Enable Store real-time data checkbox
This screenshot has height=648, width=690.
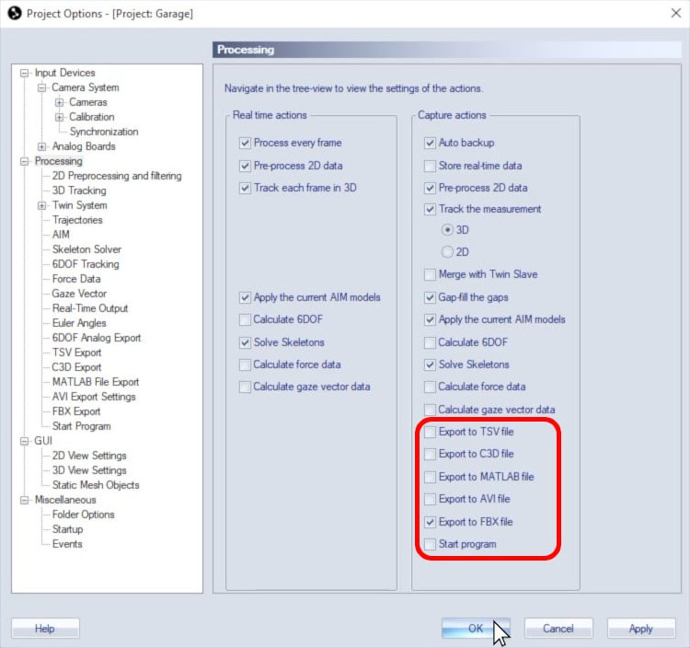(430, 166)
